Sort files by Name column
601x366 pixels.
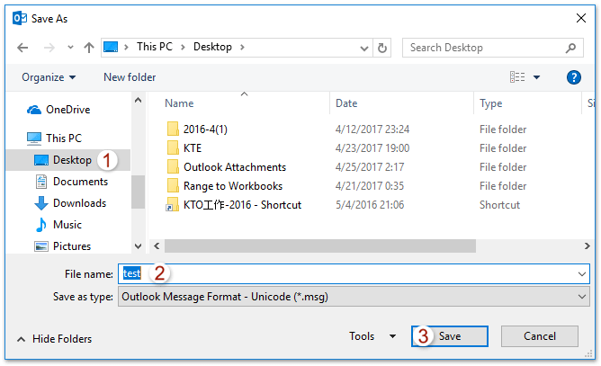pos(179,103)
